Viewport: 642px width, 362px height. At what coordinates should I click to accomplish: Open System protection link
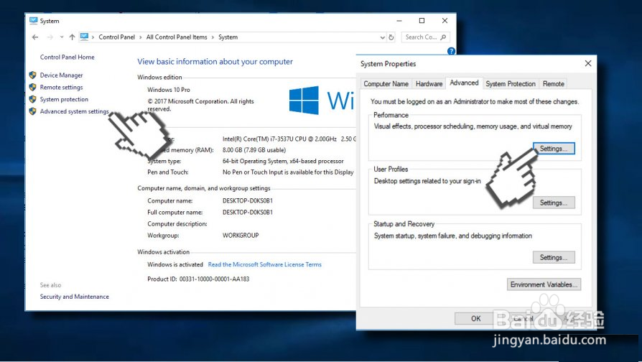click(x=64, y=100)
